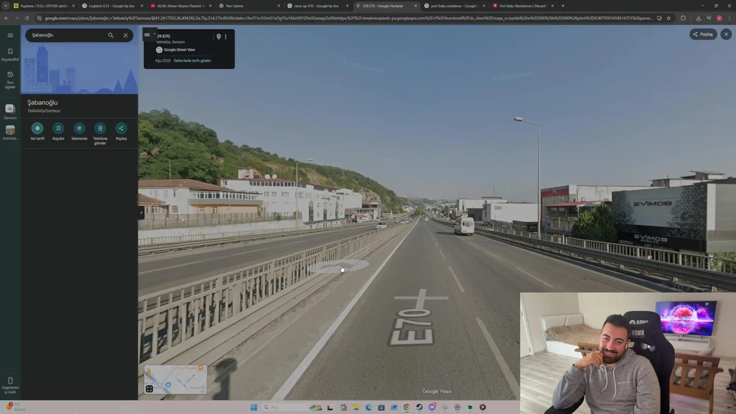Open Google Chrome from taskbar
736x414 pixels.
tap(407, 407)
